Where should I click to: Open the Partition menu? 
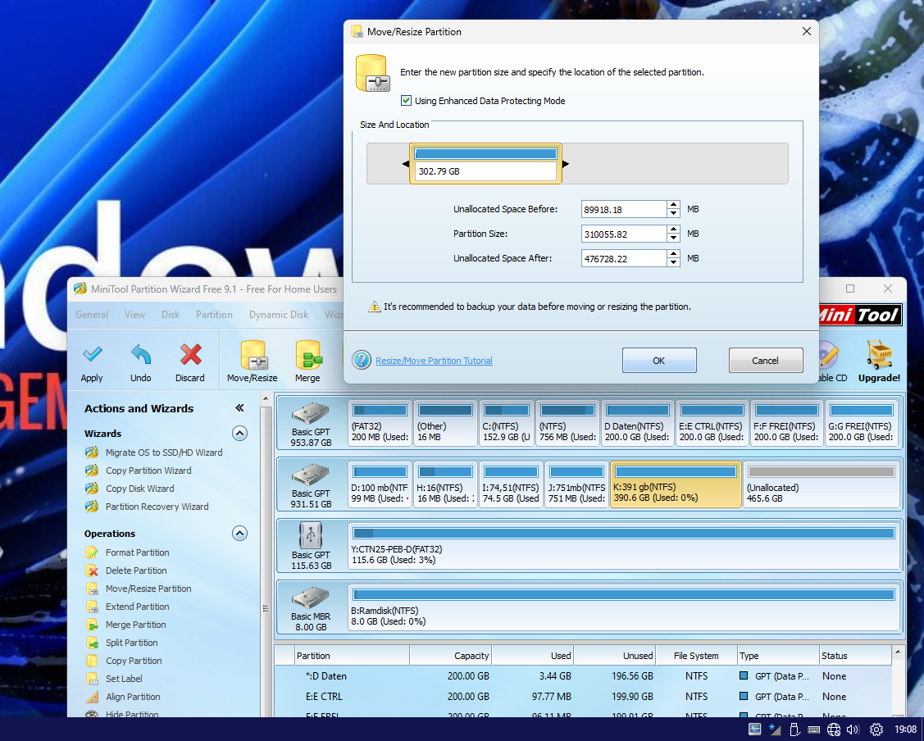click(x=214, y=315)
